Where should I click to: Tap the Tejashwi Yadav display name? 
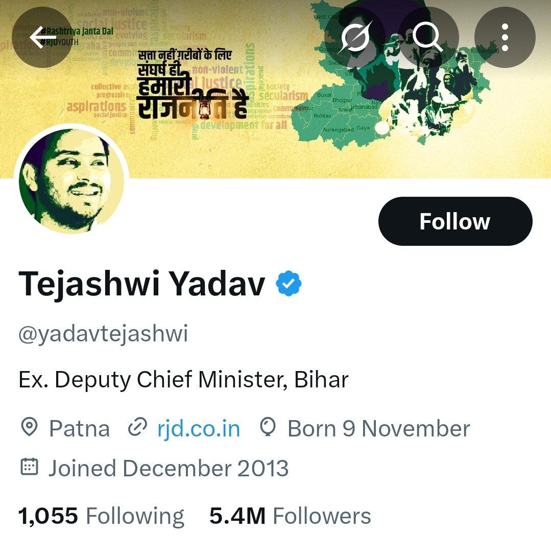(142, 284)
